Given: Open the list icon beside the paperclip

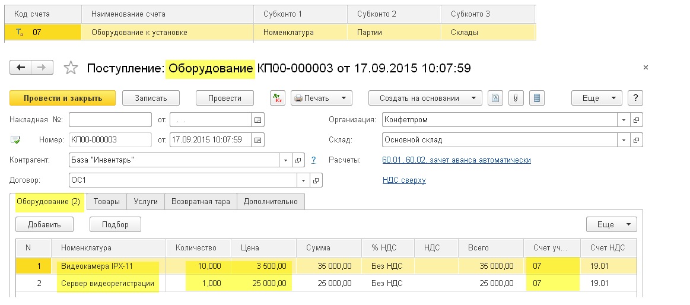Looking at the screenshot, I should coord(536,98).
